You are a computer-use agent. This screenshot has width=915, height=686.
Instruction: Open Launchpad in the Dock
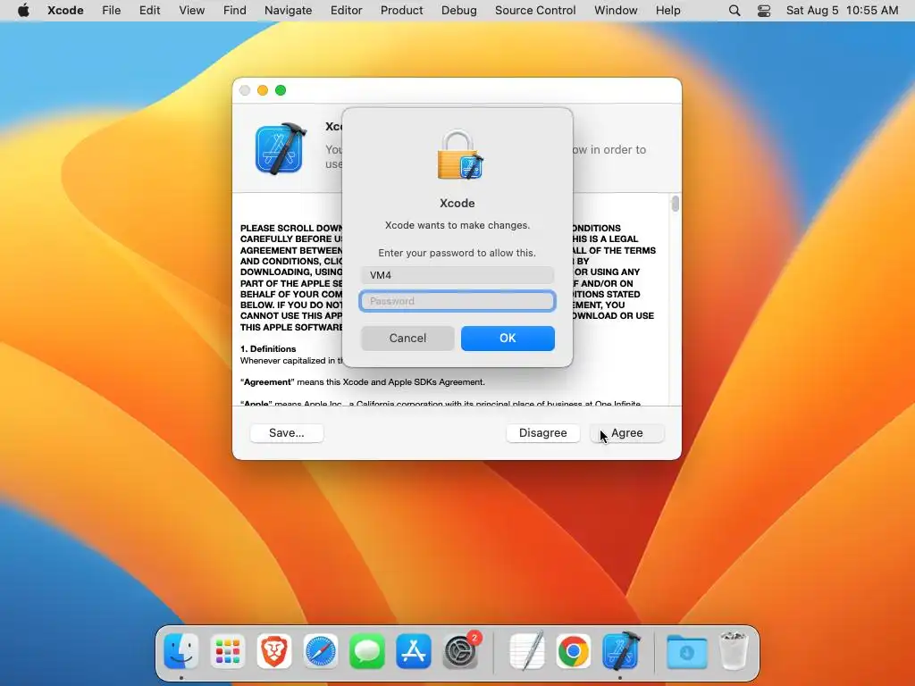pos(228,651)
